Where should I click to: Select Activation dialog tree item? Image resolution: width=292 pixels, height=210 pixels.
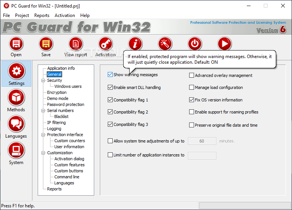click(x=69, y=159)
